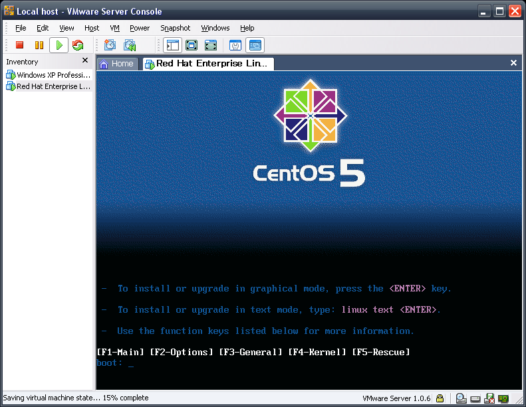Close the current VM tab with X

click(513, 62)
